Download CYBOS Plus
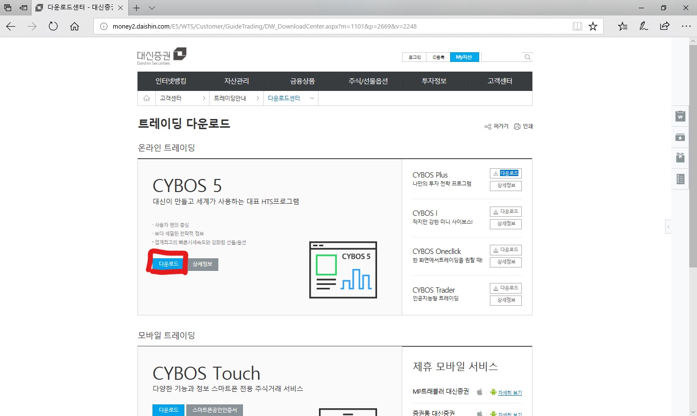 [506, 173]
